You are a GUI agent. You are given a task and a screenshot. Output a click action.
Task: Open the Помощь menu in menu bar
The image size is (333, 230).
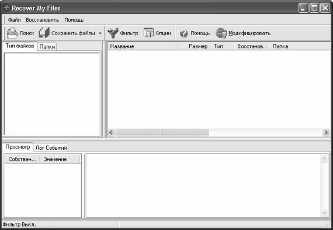[74, 20]
